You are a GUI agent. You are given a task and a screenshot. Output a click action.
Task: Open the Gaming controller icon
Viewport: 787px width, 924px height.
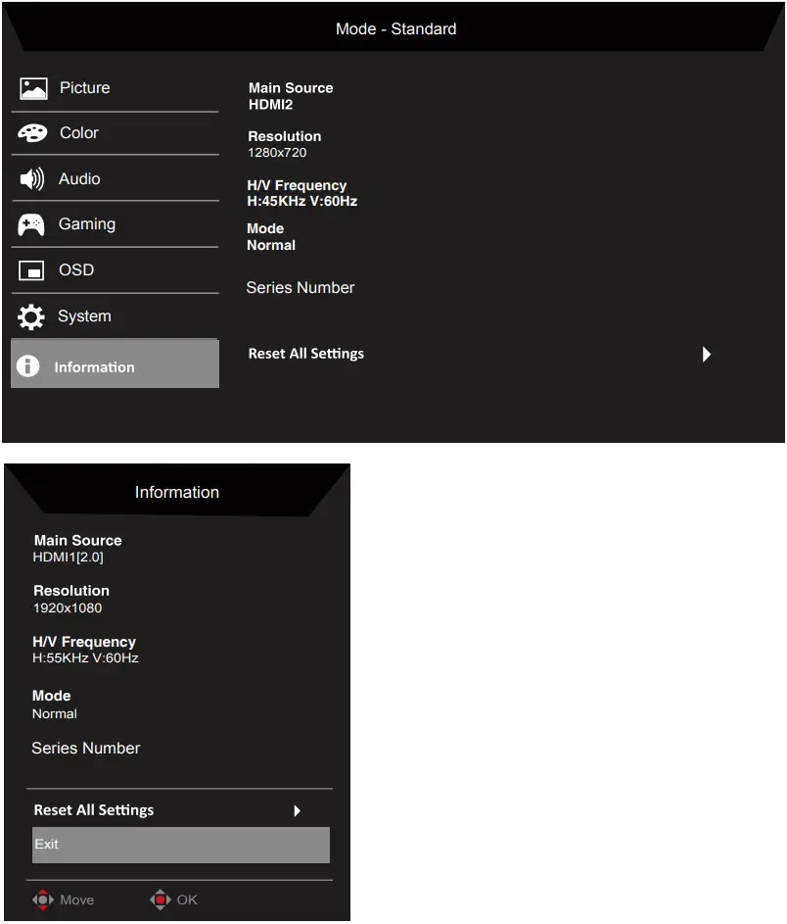coord(31,224)
